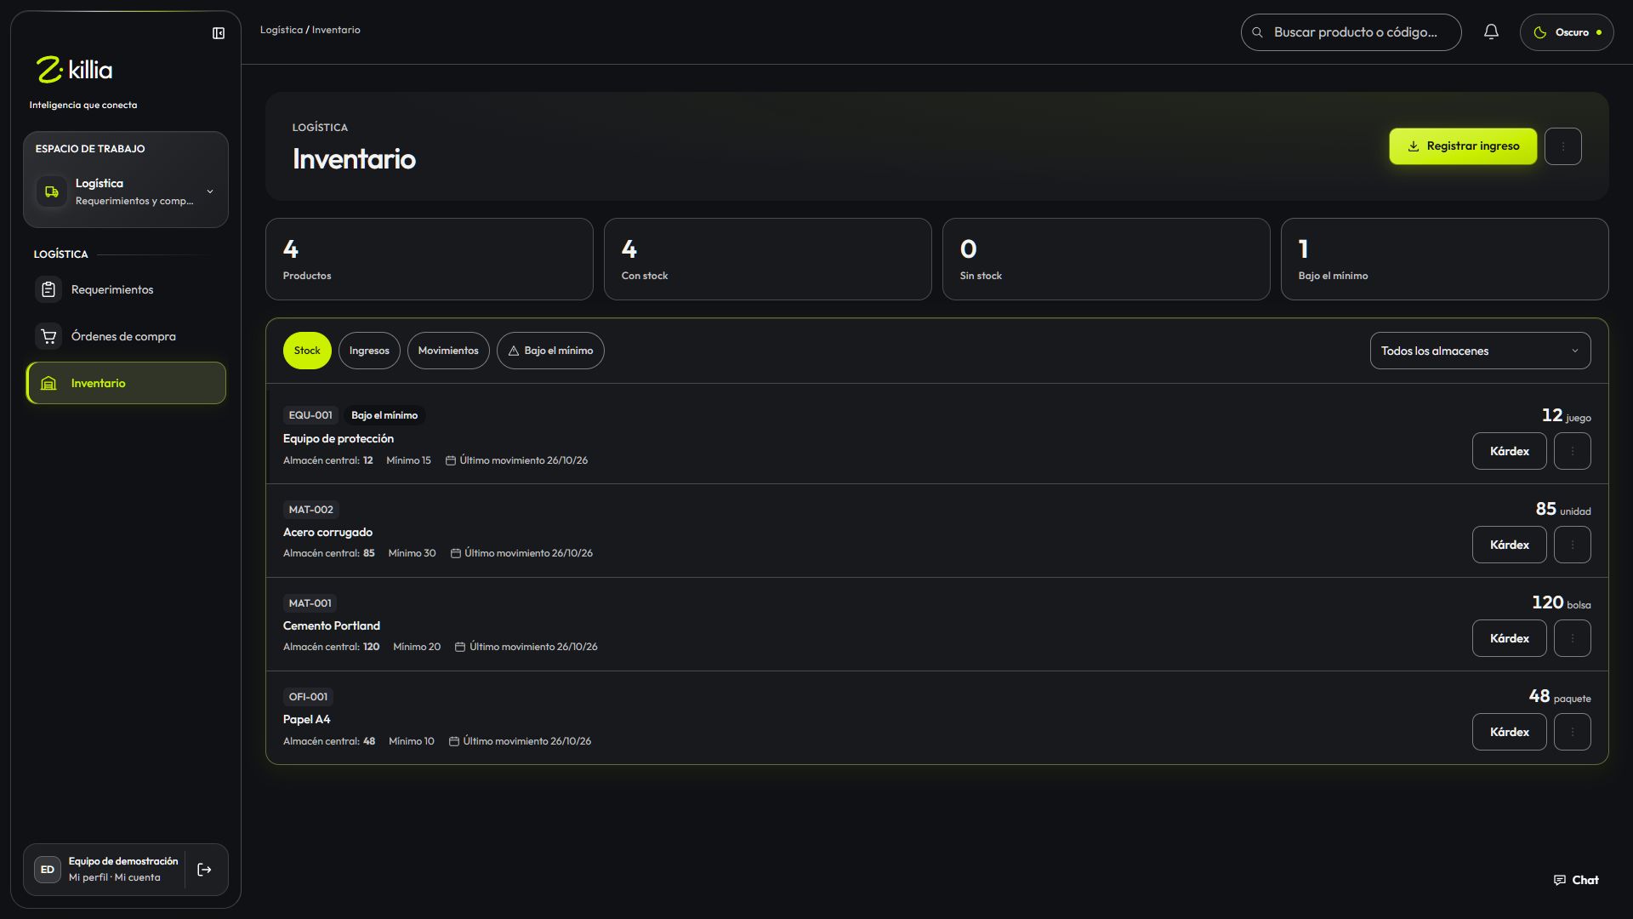
Task: Open more options for Acero corrugado
Action: pyautogui.click(x=1572, y=545)
